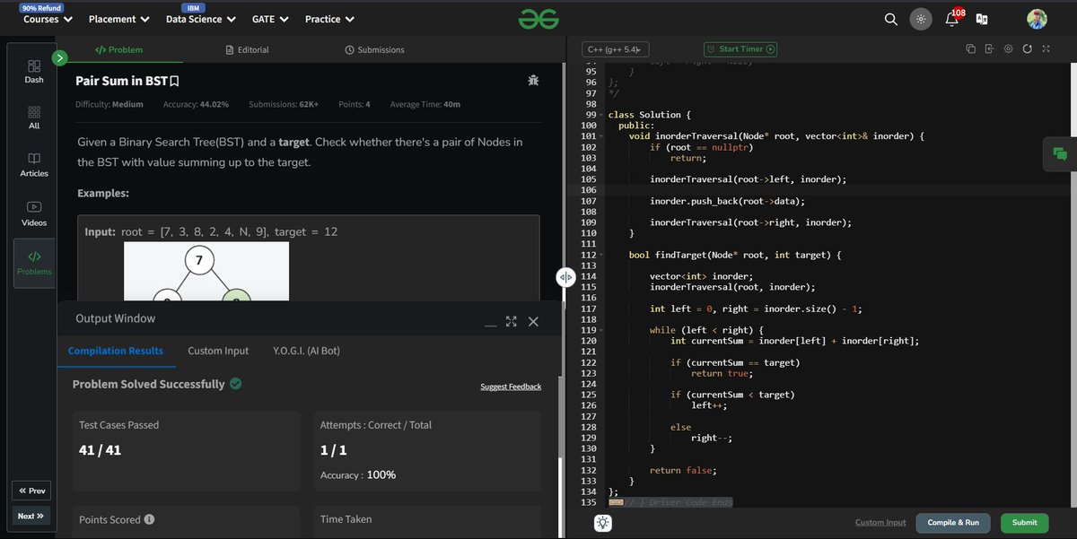Click the 'Accuracy : 100%' text
The image size is (1077, 539).
point(358,474)
